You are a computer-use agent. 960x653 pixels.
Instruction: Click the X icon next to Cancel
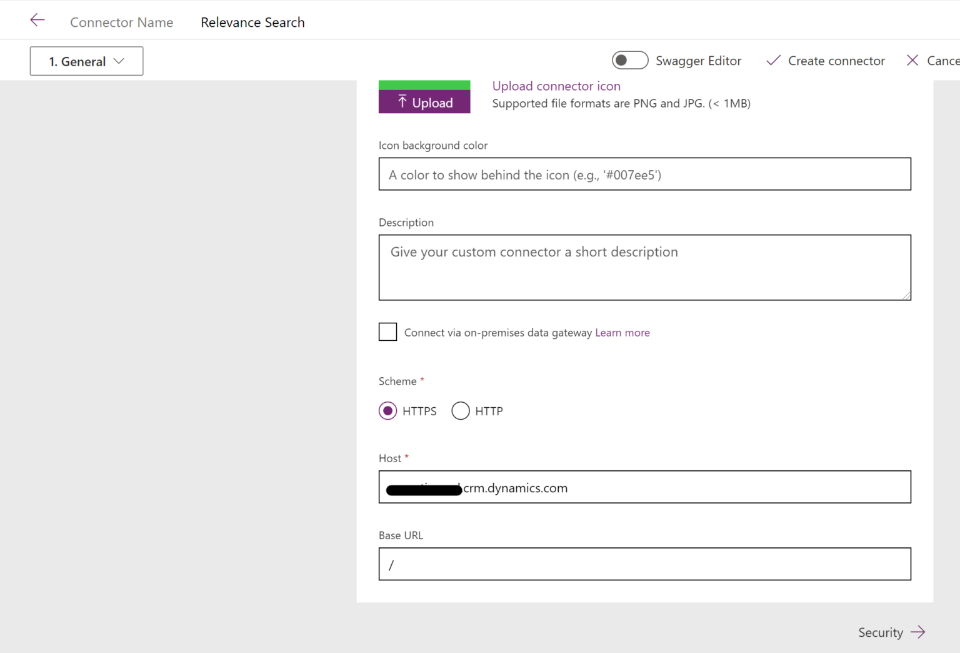(914, 61)
